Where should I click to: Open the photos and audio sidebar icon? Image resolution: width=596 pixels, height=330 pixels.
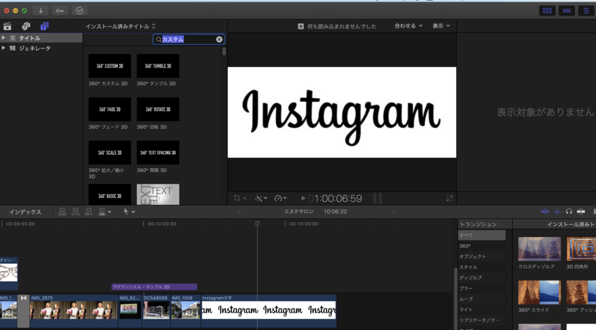(x=26, y=26)
